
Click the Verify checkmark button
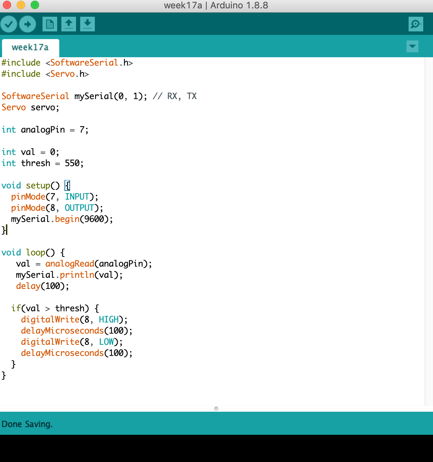(x=9, y=24)
